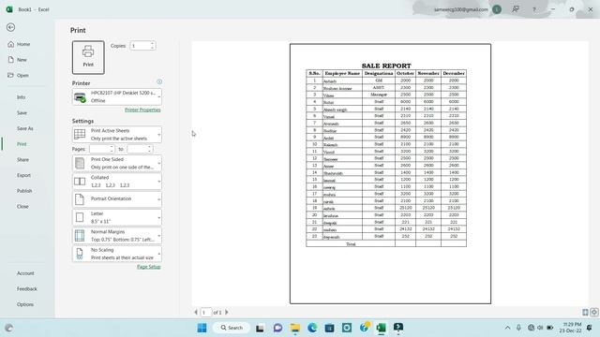Screen dimensions: 600x337
Task: Open Normal Margins dropdown
Action: 116,236
